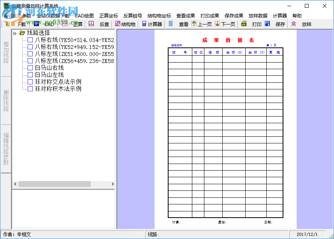Click the 保存 floppy disk icon
Screen dimensions: 334x239
(267, 24)
